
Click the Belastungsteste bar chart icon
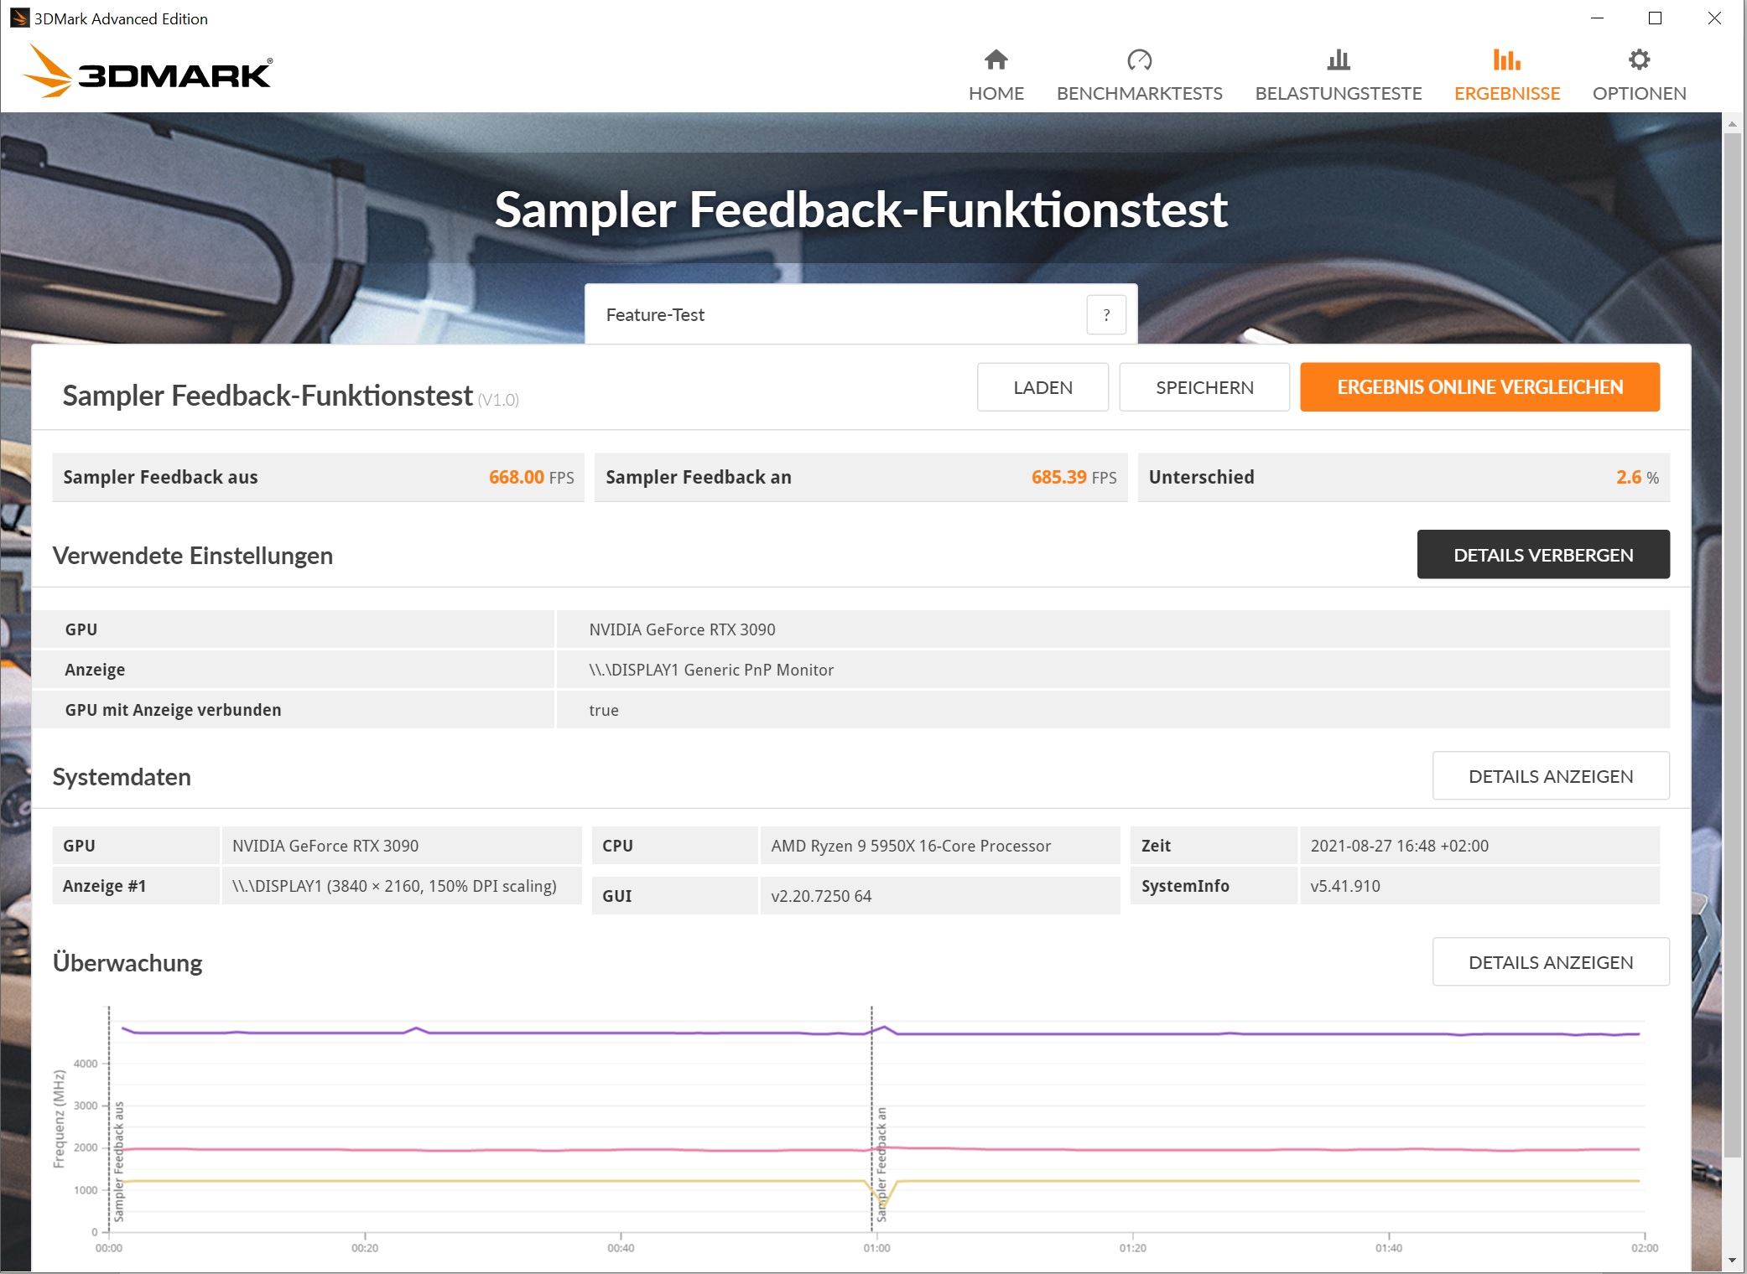pyautogui.click(x=1338, y=60)
